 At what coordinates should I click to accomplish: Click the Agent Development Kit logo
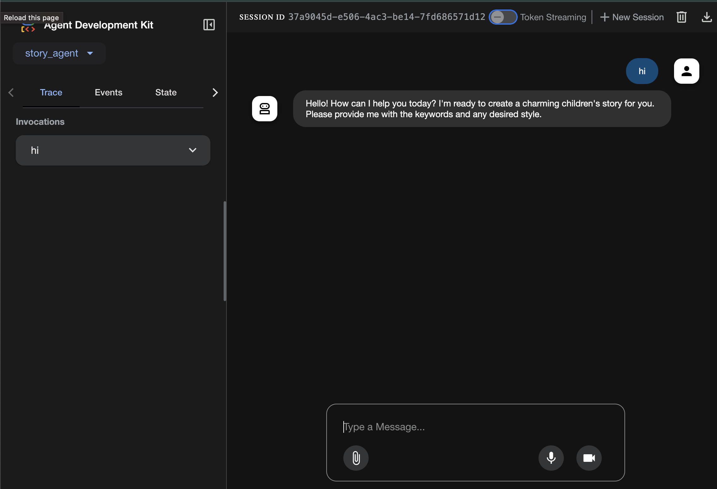point(28,28)
